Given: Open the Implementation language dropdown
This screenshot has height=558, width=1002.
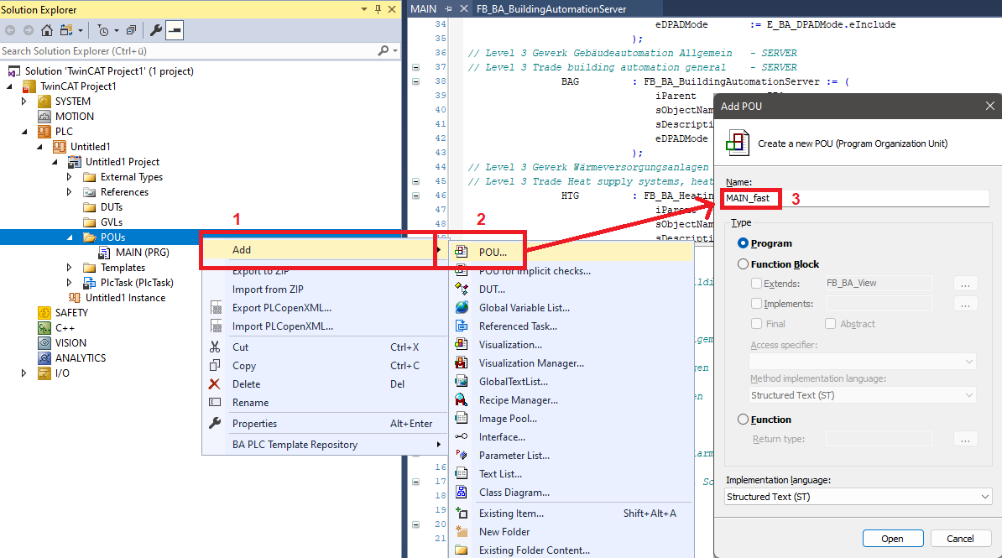Looking at the screenshot, I should coord(858,497).
